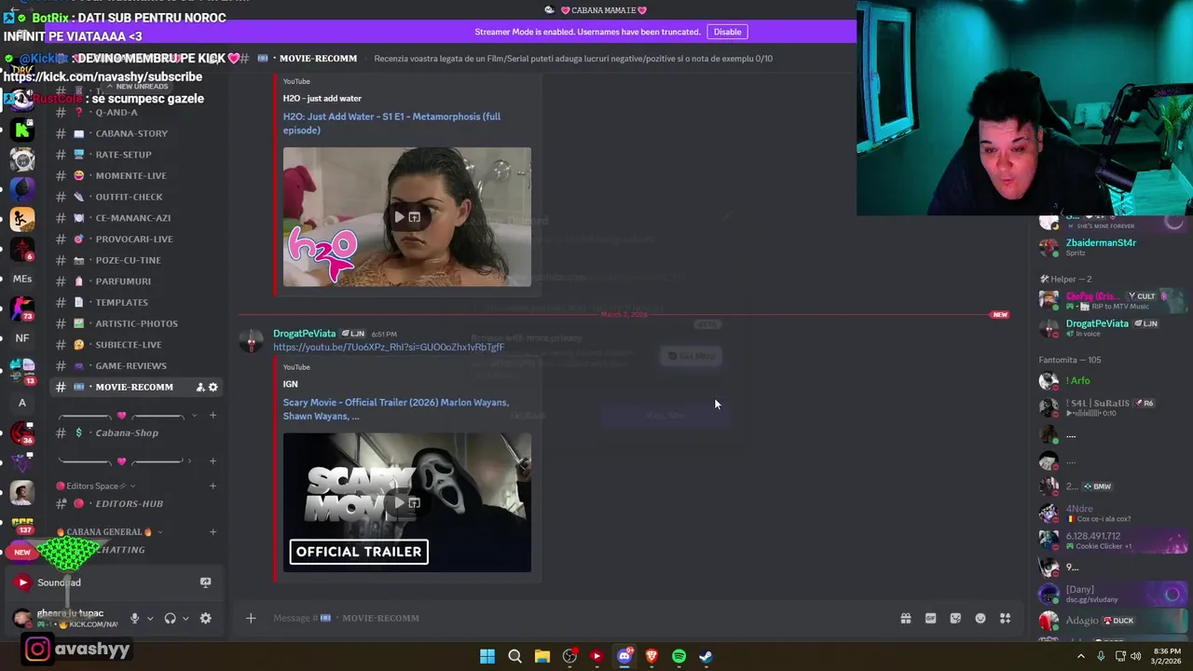Open the ARTISTIC-PHOTOS channel

pyautogui.click(x=136, y=323)
